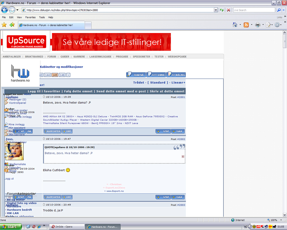Go forward with the browser Forward arrow

(12, 10)
